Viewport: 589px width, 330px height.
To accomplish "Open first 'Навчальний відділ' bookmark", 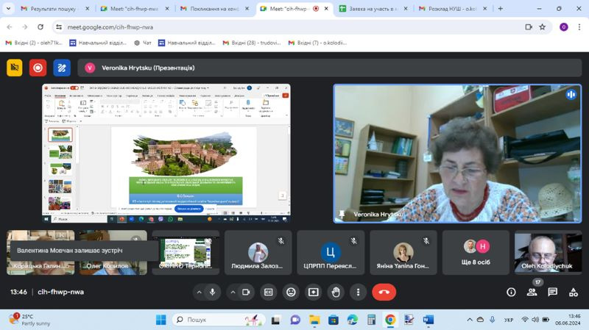I will point(98,43).
